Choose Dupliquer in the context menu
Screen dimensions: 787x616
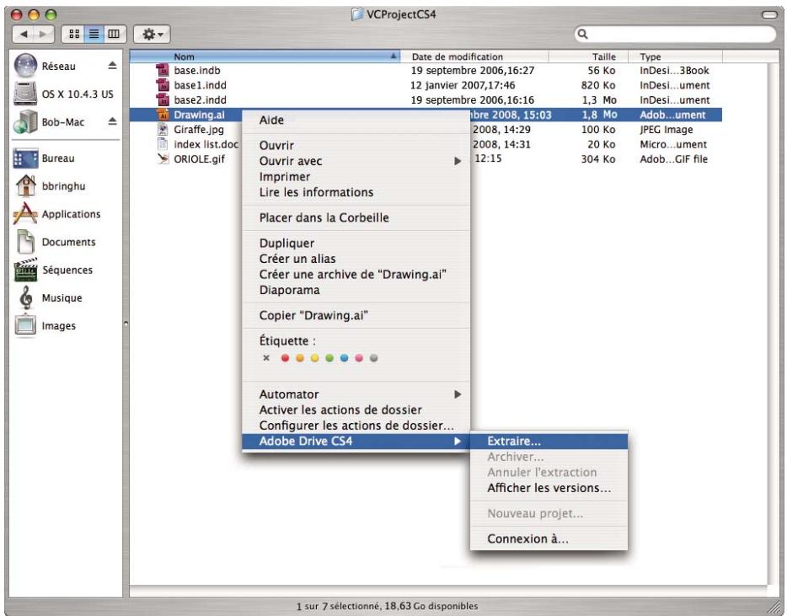[x=356, y=243]
